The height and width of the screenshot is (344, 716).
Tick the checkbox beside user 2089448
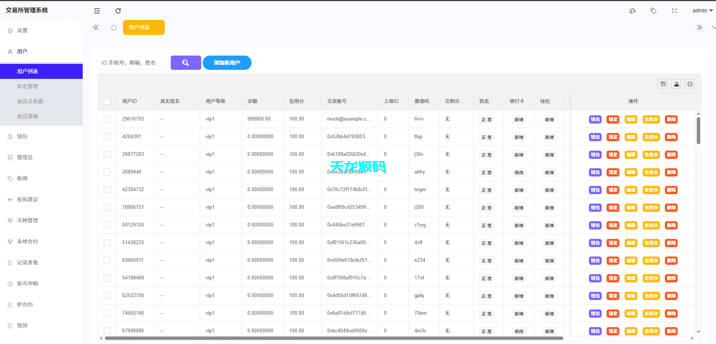coord(107,172)
